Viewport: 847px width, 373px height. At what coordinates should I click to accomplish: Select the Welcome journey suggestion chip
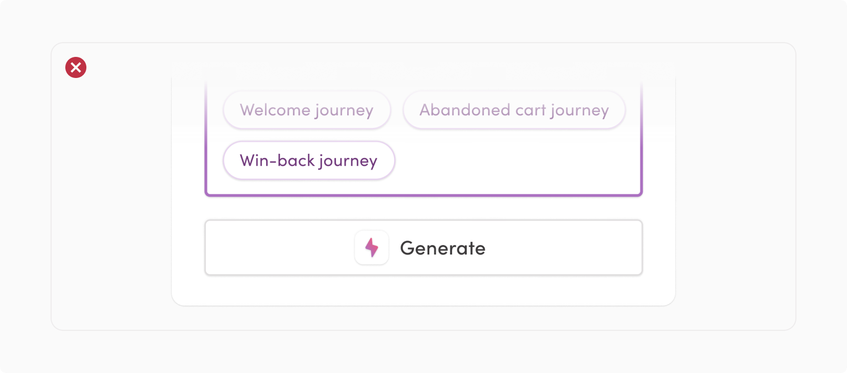(307, 110)
